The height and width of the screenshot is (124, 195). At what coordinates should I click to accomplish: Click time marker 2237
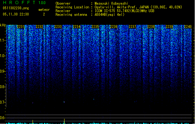point(132,27)
